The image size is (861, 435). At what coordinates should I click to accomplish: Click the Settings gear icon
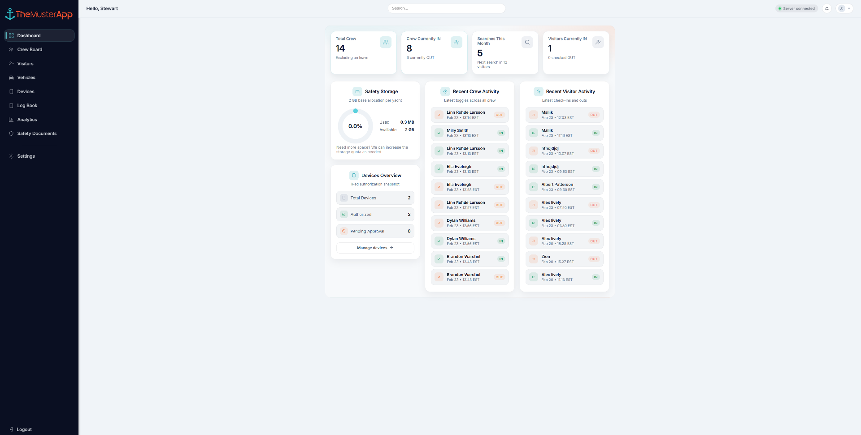coord(10,156)
